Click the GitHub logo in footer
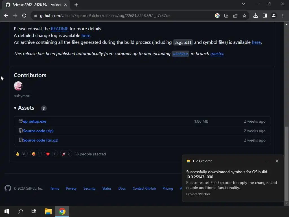The image size is (289, 217). click(8, 188)
